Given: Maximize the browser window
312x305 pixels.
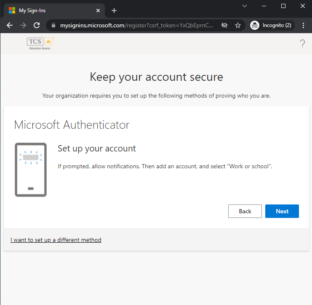Looking at the screenshot, I should pos(283,6).
